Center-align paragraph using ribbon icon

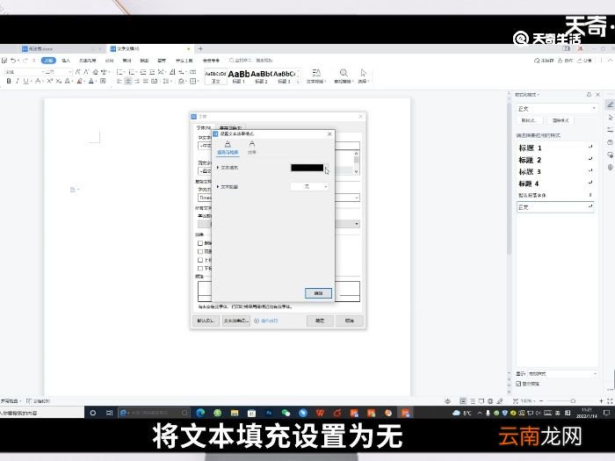point(128,81)
